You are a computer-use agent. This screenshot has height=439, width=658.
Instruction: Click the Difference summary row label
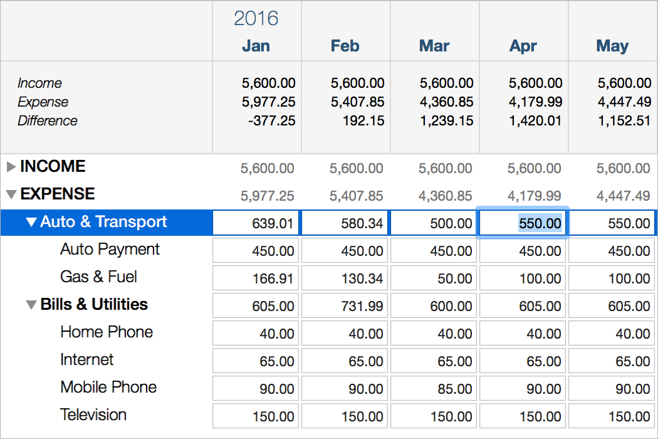[x=48, y=120]
